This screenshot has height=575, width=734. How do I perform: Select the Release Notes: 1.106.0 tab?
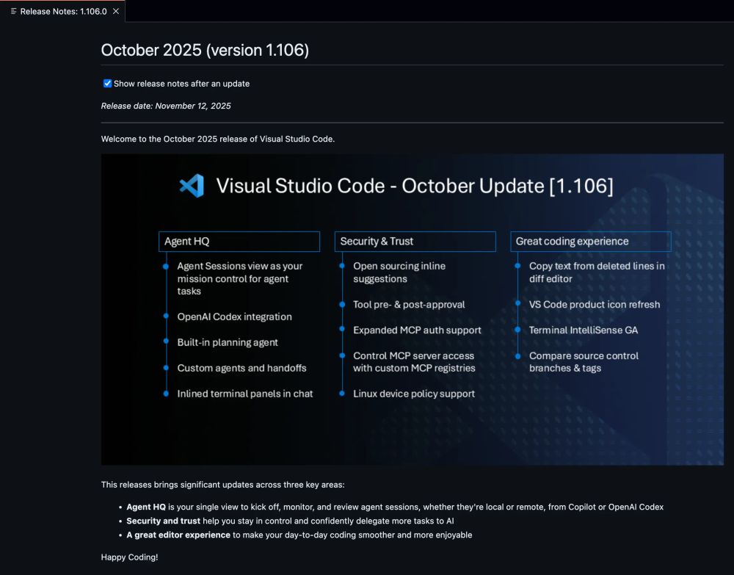tap(62, 11)
